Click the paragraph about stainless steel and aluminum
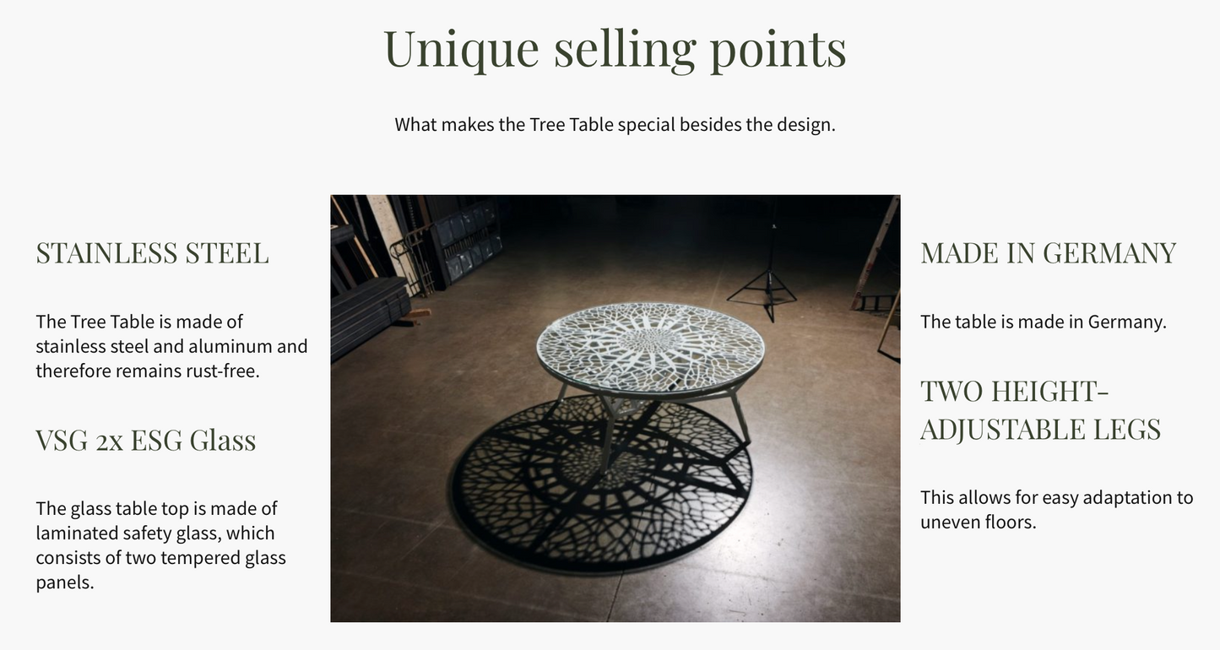Screen dimensions: 1220x650 tap(171, 346)
